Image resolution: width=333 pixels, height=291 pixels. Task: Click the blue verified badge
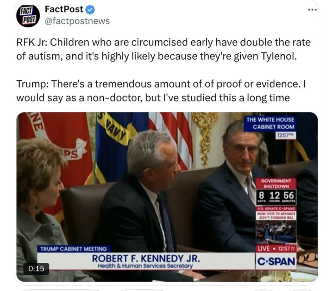(x=90, y=10)
